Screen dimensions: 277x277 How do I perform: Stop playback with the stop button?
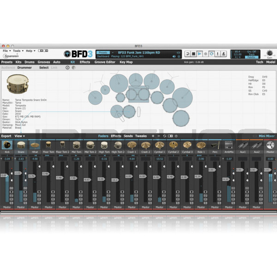pos(193,54)
